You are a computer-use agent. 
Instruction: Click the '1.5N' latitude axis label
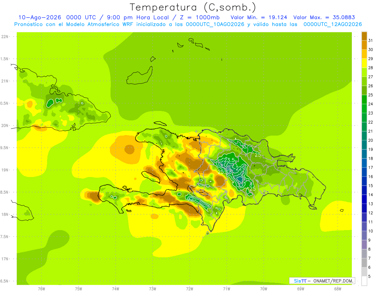tap(5, 59)
